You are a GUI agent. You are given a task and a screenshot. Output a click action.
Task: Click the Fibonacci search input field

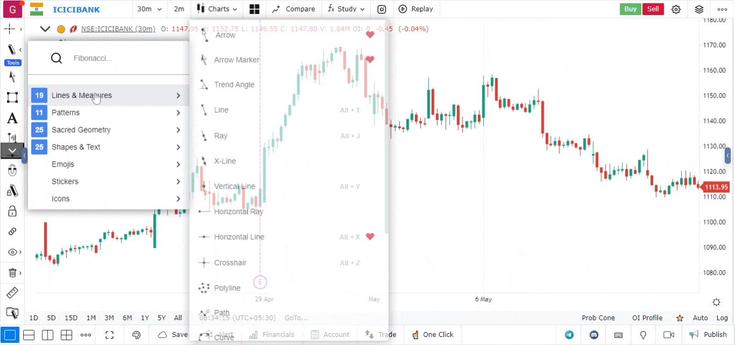pyautogui.click(x=124, y=58)
